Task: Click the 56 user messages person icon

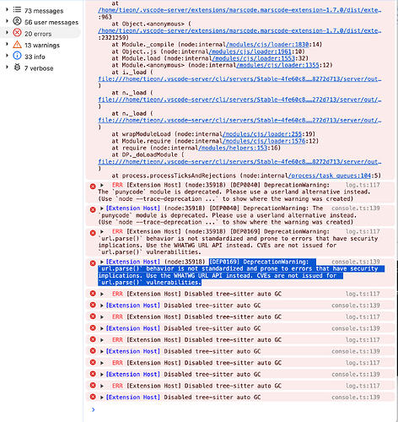Action: coord(17,21)
